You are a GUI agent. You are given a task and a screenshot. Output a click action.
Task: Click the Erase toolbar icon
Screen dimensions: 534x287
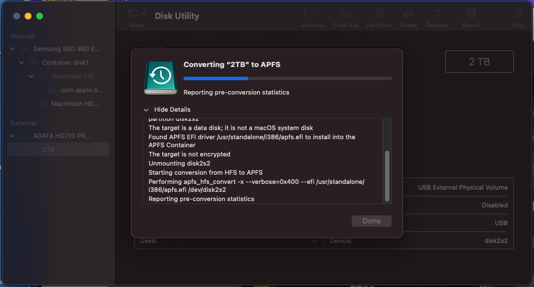(408, 13)
